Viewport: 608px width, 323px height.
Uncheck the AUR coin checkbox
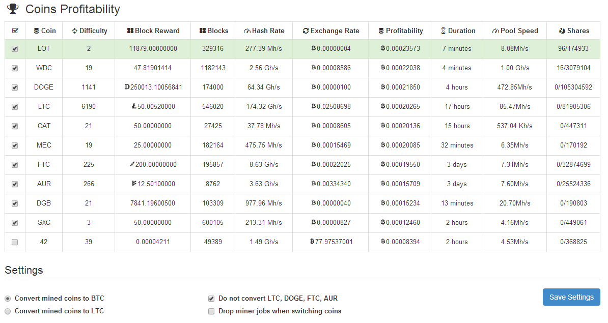point(15,184)
